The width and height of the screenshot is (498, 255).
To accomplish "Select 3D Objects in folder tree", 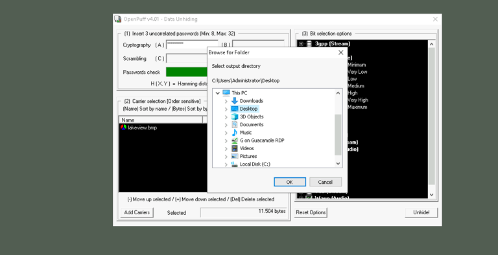I will coord(252,116).
